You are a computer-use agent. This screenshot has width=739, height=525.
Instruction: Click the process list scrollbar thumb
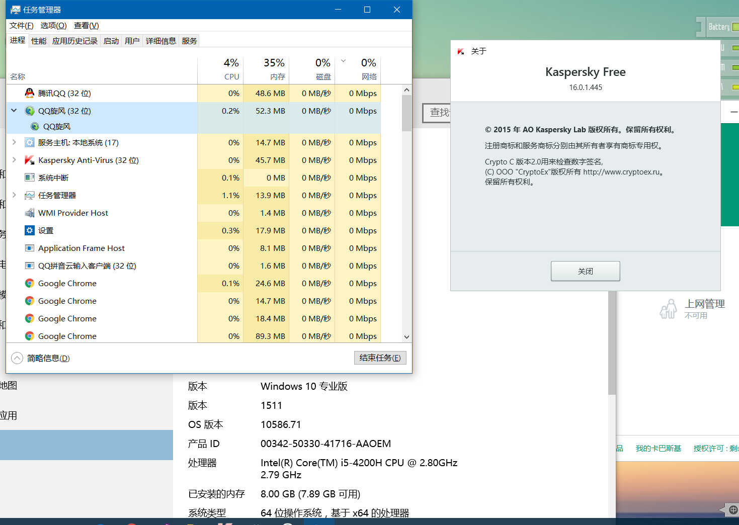(406, 113)
